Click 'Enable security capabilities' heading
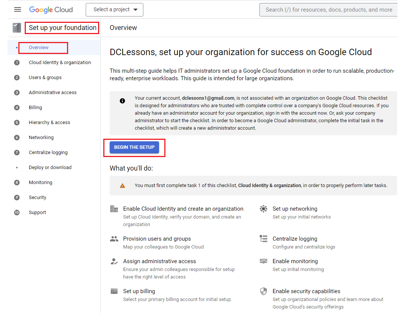 pos(307,291)
